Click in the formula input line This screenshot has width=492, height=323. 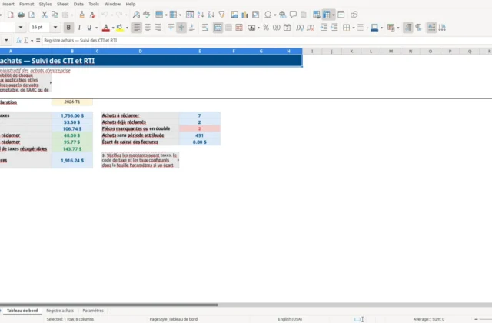click(267, 40)
